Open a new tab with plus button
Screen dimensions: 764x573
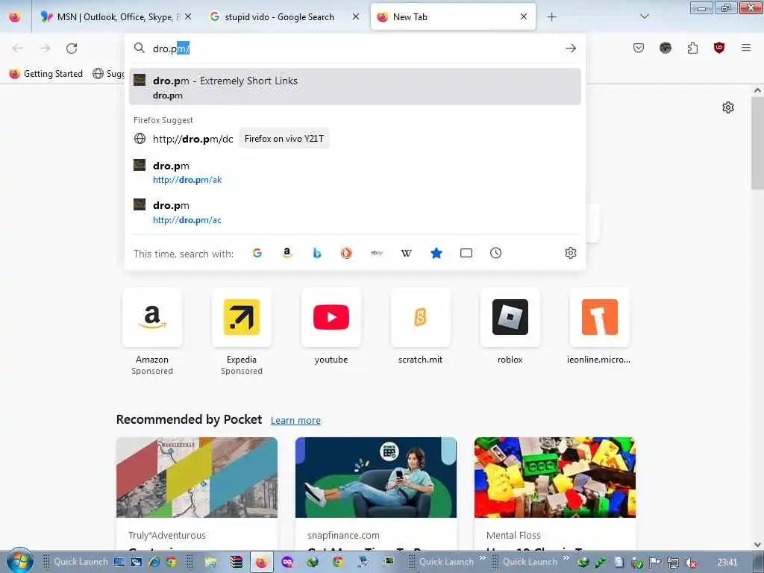[x=551, y=16]
